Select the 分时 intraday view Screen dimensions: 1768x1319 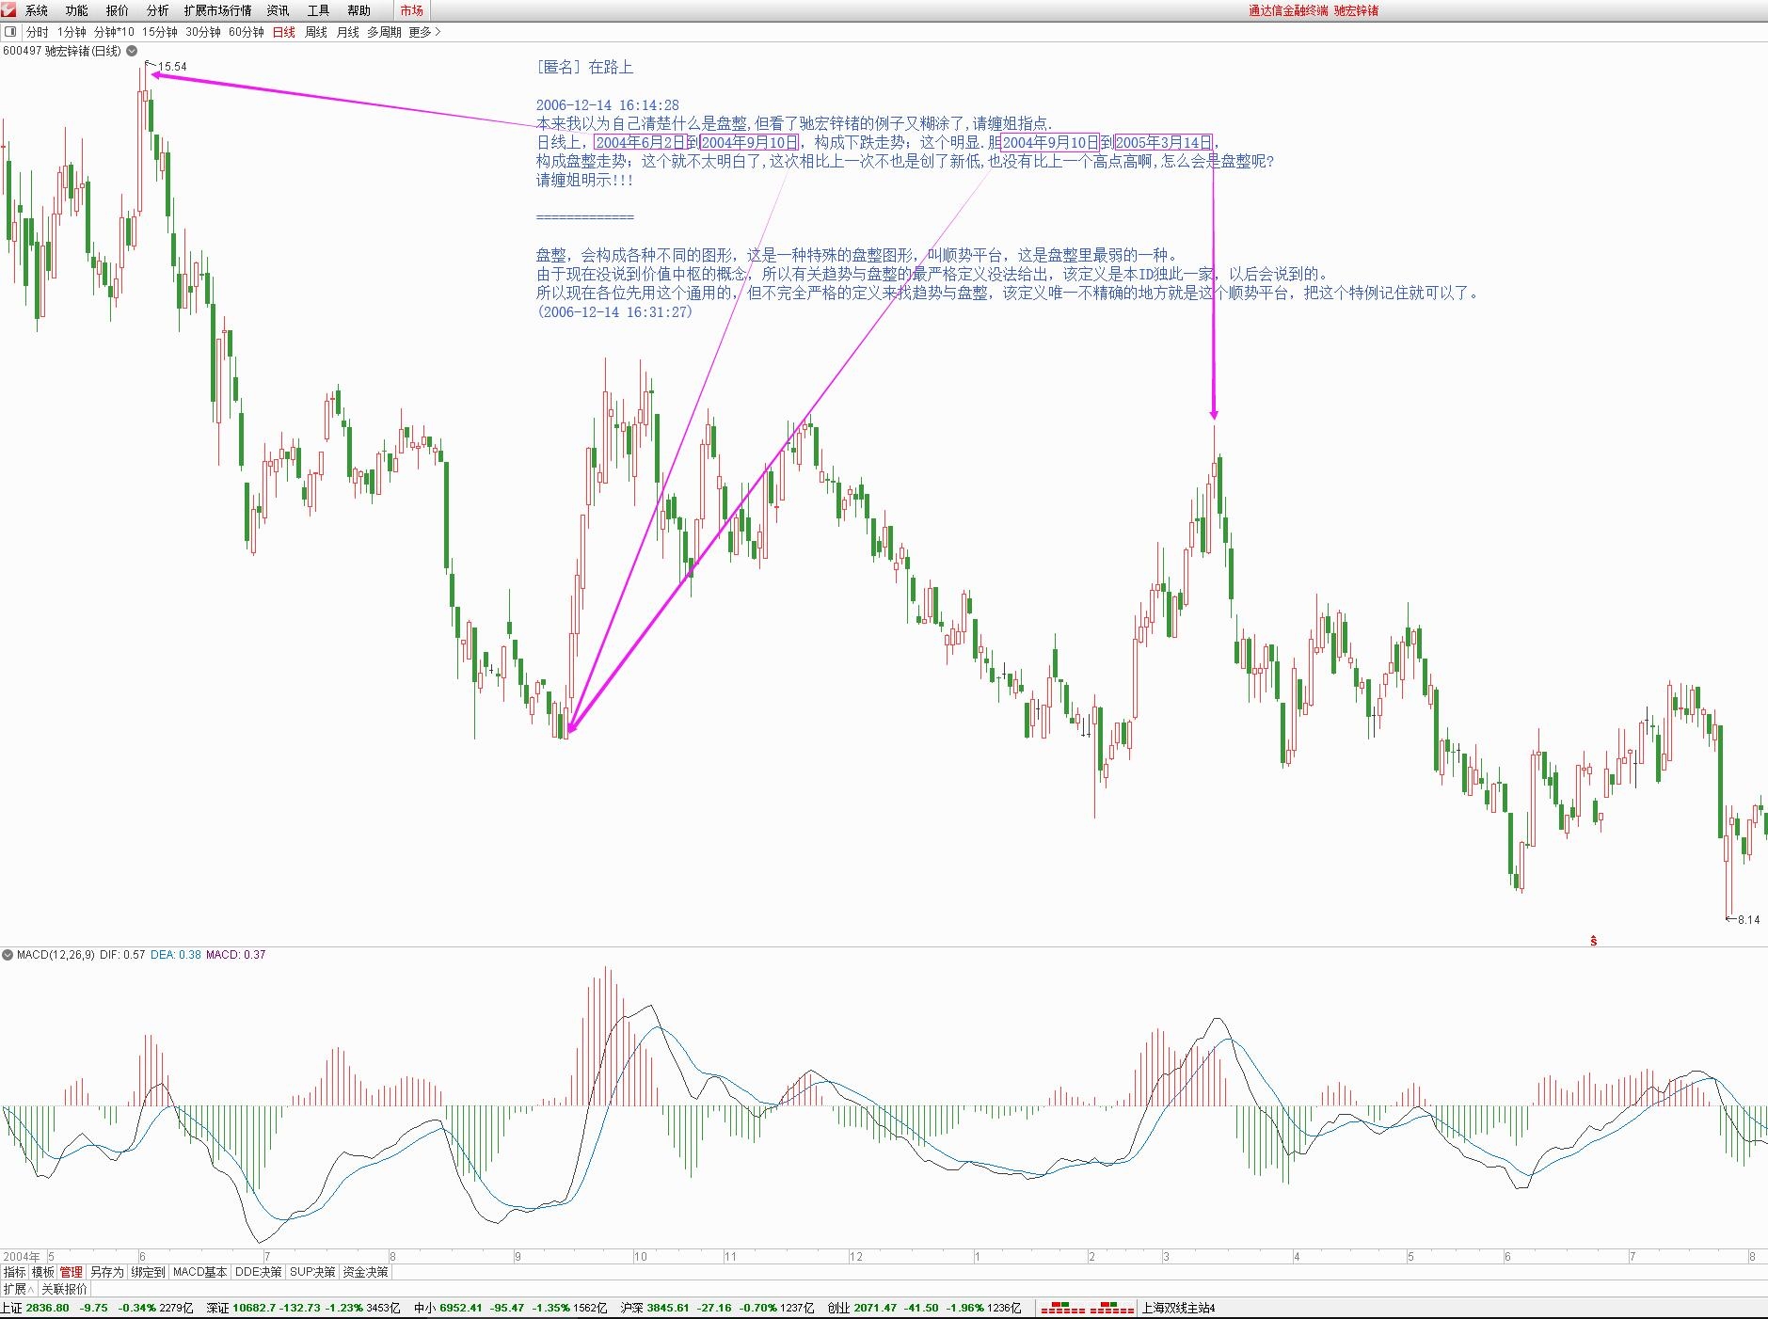pyautogui.click(x=37, y=32)
